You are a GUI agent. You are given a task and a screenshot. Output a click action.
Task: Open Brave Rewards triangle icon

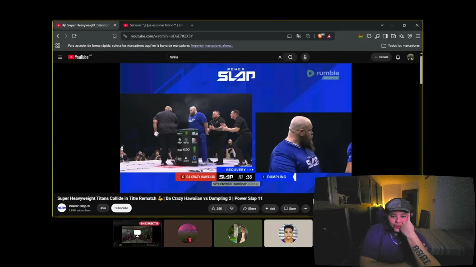click(329, 36)
